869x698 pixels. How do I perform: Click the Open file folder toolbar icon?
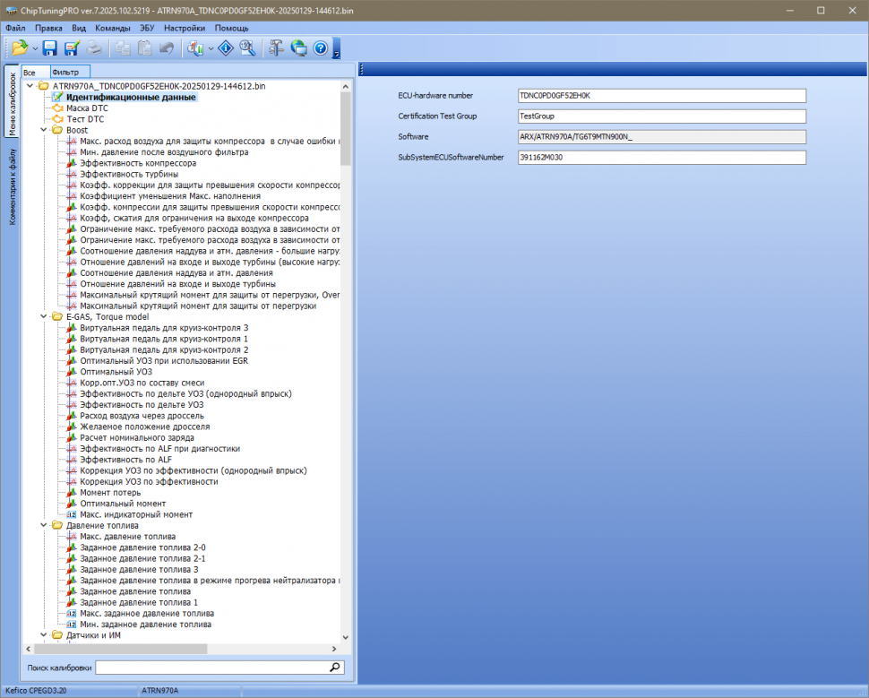point(20,48)
